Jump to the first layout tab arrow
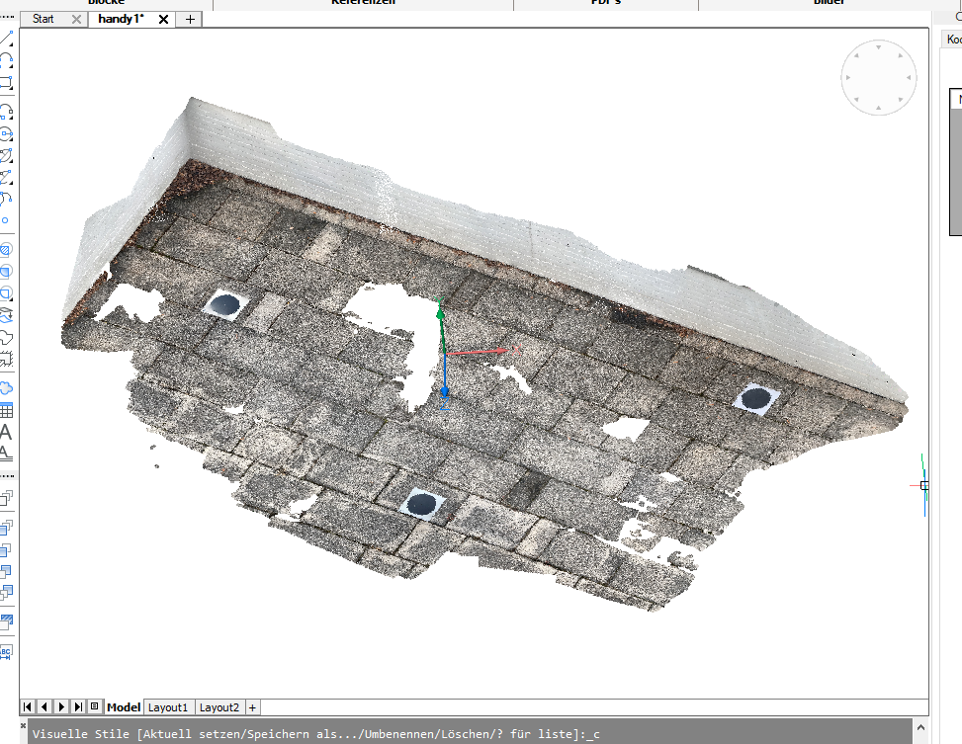The width and height of the screenshot is (962, 744). tap(28, 707)
